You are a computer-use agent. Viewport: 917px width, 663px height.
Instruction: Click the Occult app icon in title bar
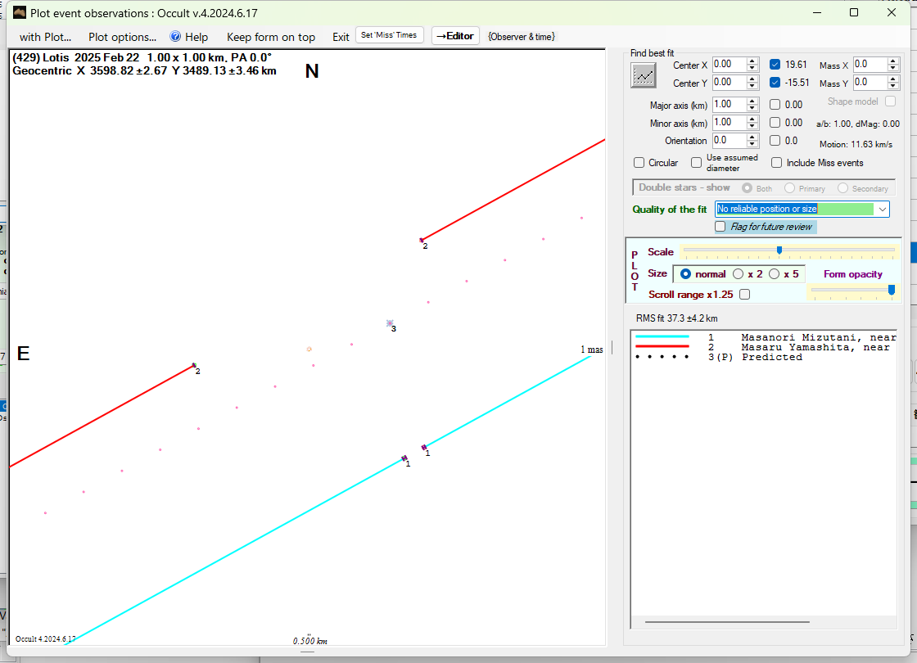pyautogui.click(x=19, y=12)
